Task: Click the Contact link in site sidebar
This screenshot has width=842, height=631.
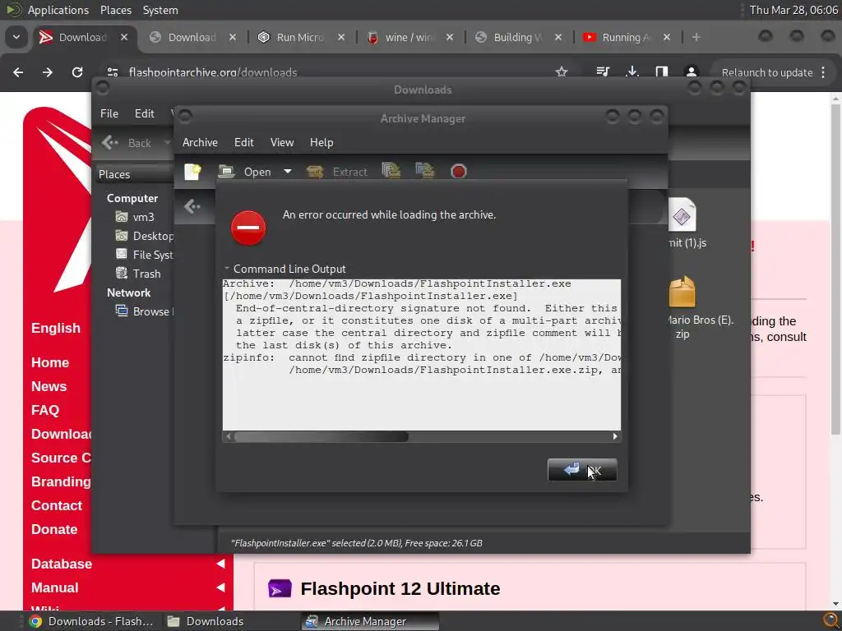Action: coord(57,505)
